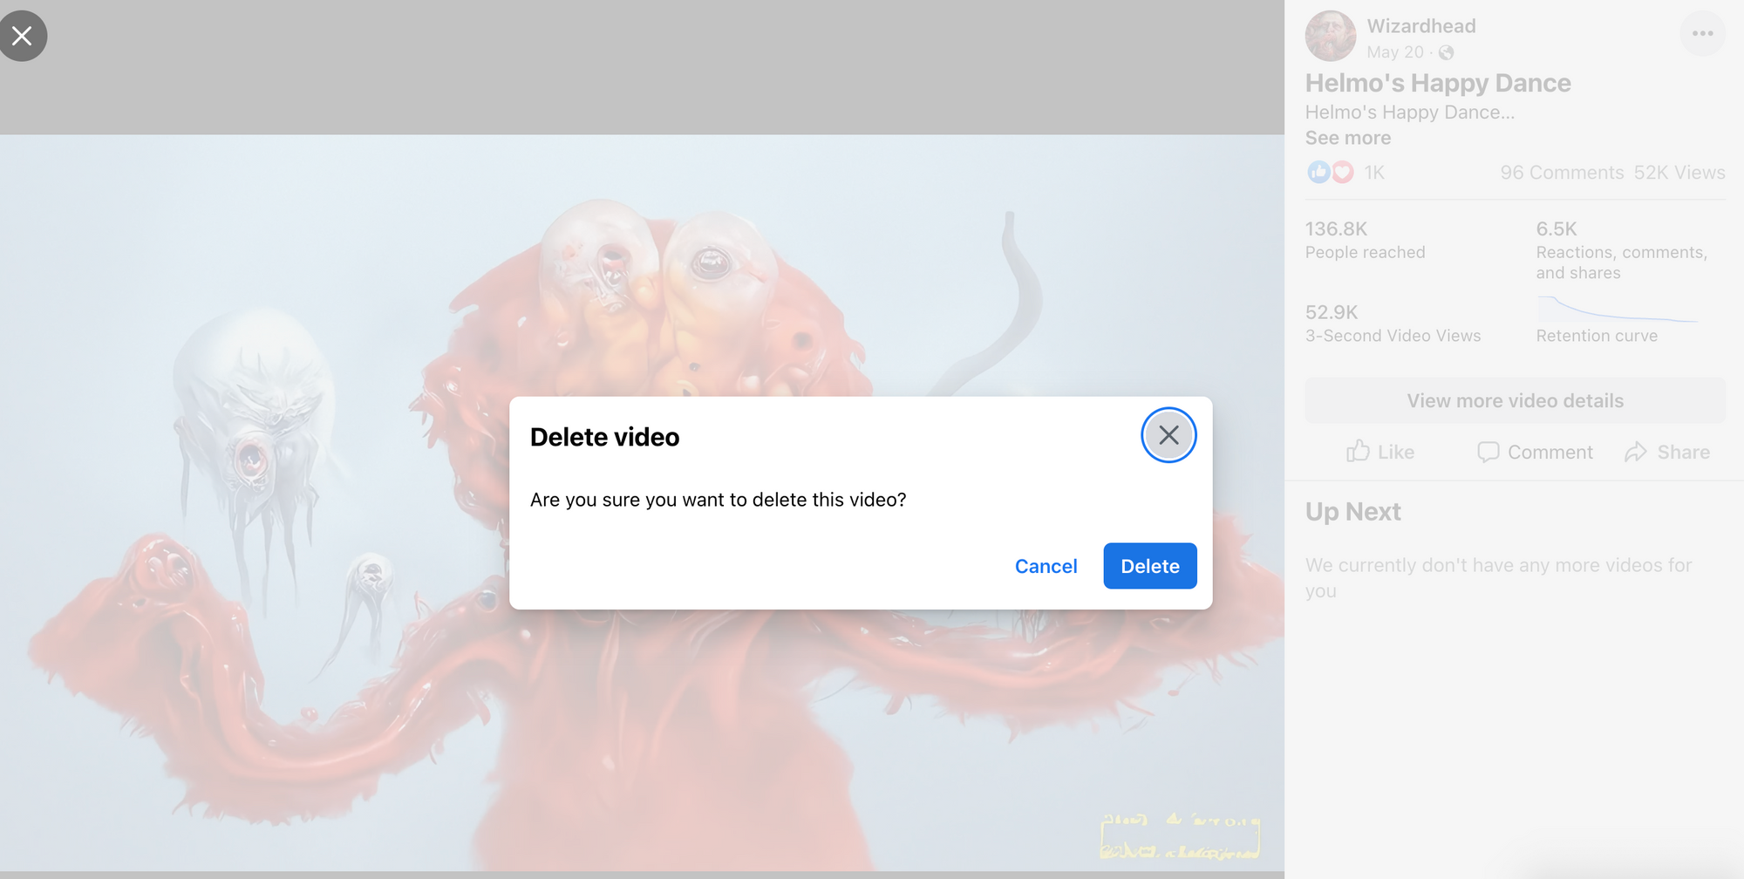Image resolution: width=1744 pixels, height=879 pixels.
Task: Click the public globe audience icon
Action: pyautogui.click(x=1447, y=52)
